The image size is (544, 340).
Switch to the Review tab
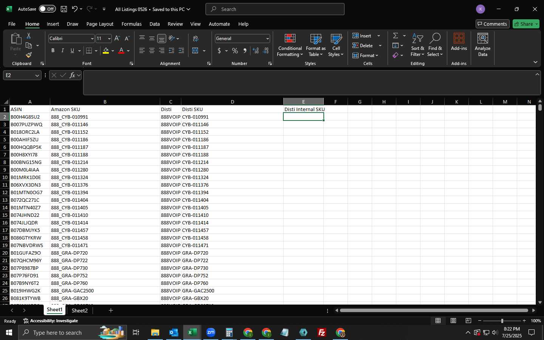tap(175, 24)
